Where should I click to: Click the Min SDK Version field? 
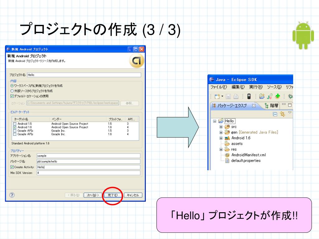coord(88,173)
